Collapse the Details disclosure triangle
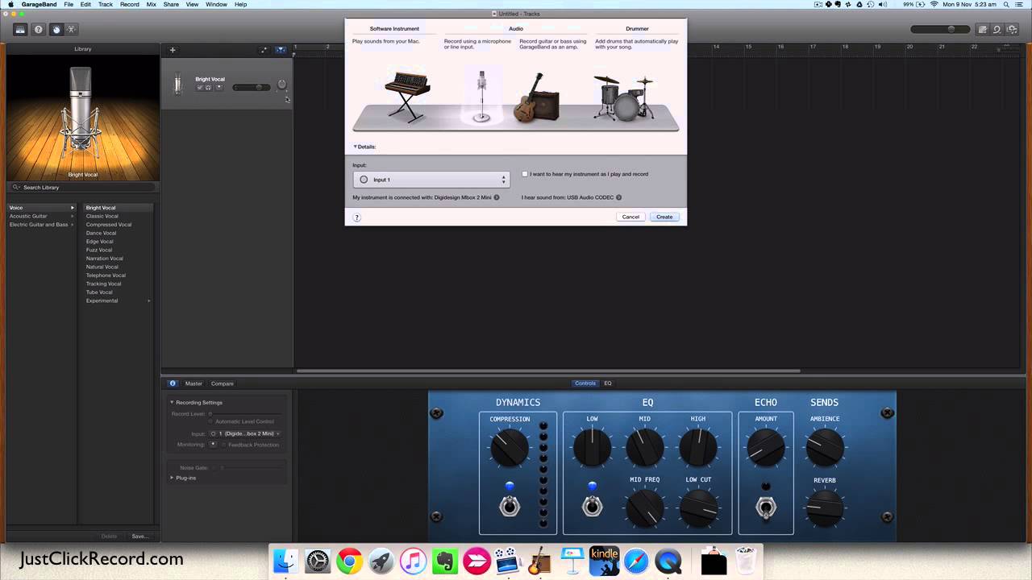 tap(356, 147)
